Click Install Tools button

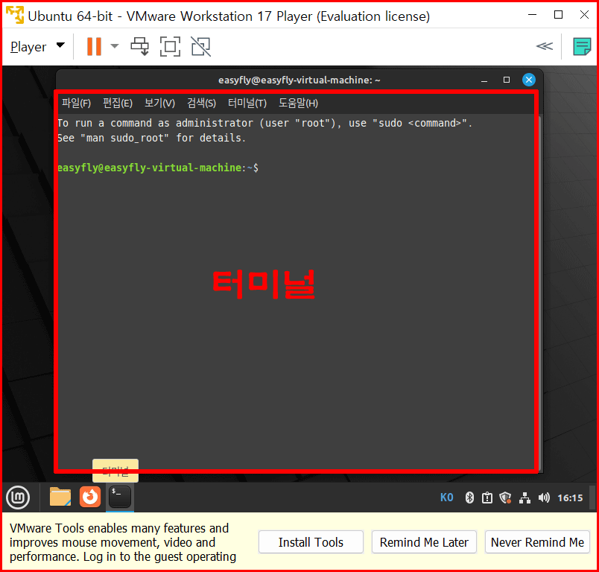point(311,541)
